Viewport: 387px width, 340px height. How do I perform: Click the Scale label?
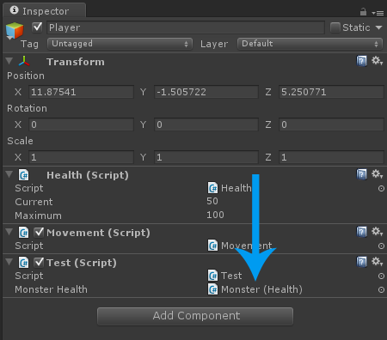pyautogui.click(x=20, y=141)
